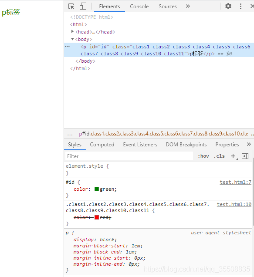Open the DOM Breakpoints sub-tab
Screen dimensions: 254x277
click(x=186, y=145)
